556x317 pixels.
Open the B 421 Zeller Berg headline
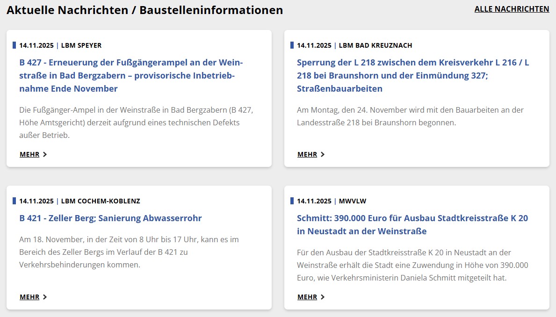click(110, 218)
